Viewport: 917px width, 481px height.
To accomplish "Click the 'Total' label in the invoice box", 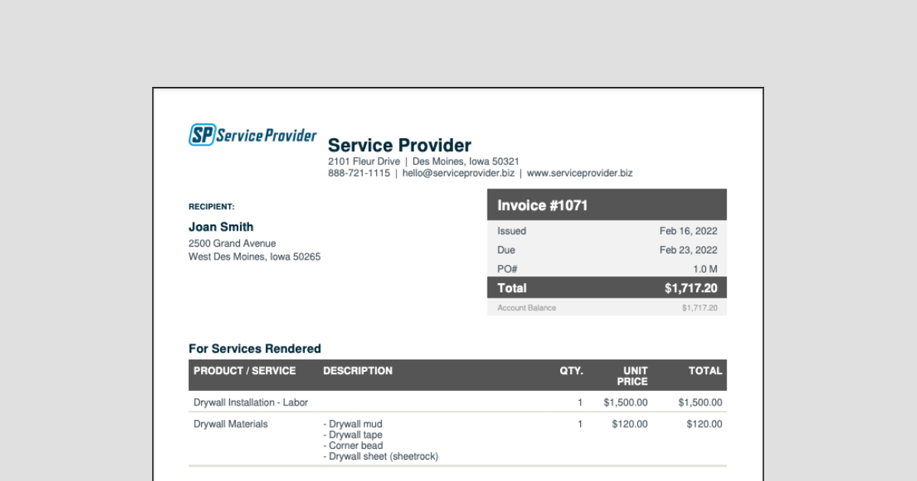I will pyautogui.click(x=512, y=288).
